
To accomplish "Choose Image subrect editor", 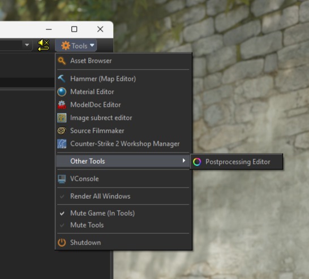I will click(123, 118).
